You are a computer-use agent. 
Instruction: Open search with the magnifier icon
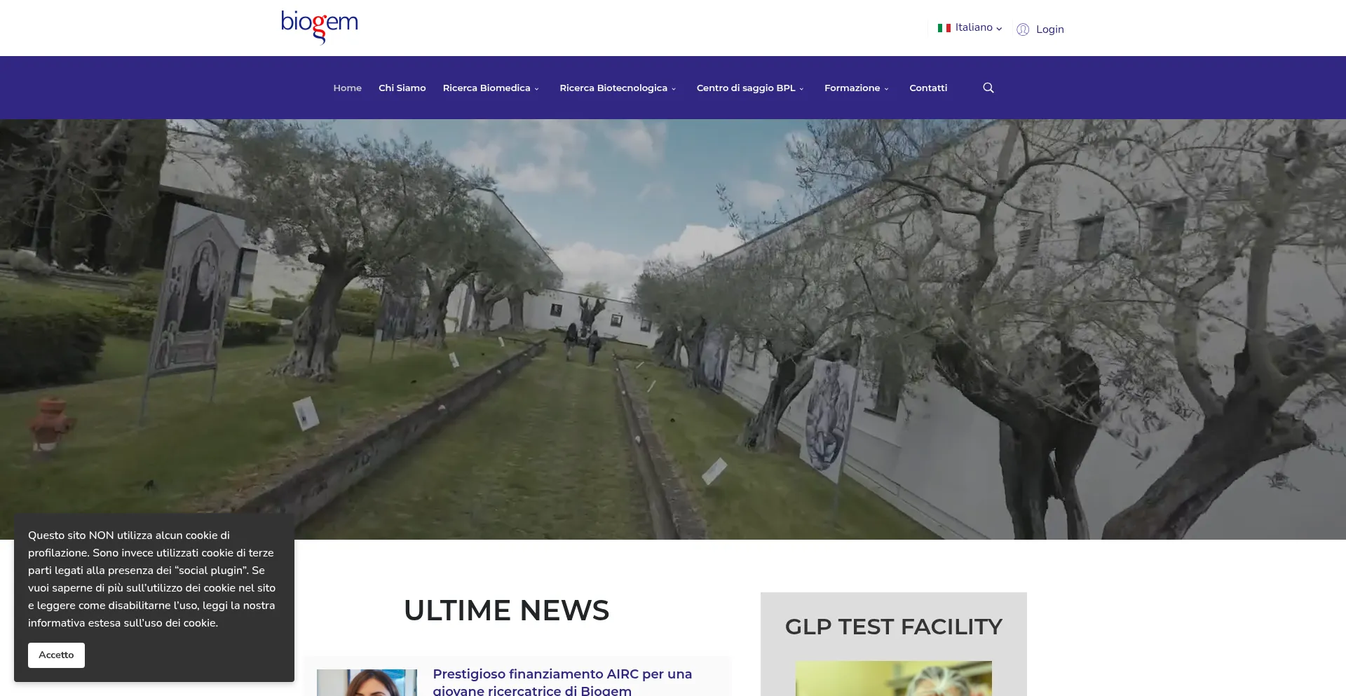point(988,88)
